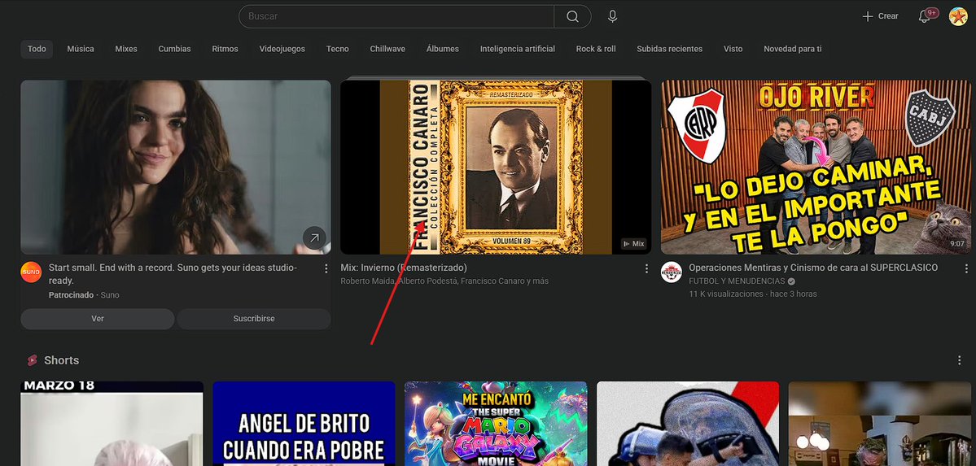
Task: Click the external link arrow on Suno ad
Action: pos(314,237)
